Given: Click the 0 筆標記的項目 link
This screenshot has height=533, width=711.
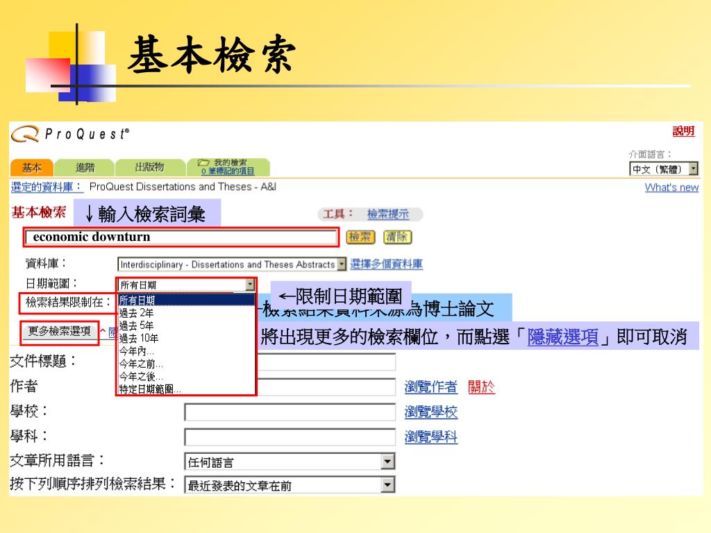Looking at the screenshot, I should (228, 171).
